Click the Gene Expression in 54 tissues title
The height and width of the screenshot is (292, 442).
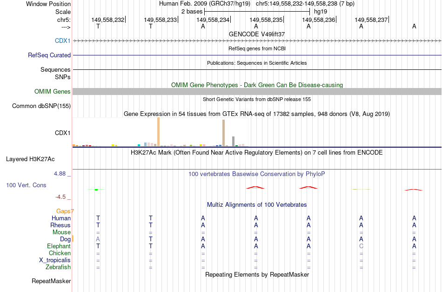(x=257, y=114)
